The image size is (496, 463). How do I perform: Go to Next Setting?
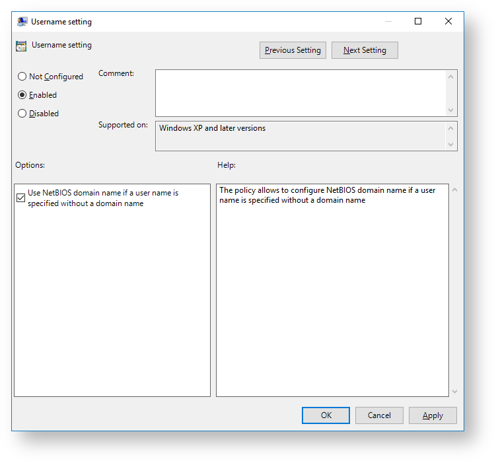365,50
